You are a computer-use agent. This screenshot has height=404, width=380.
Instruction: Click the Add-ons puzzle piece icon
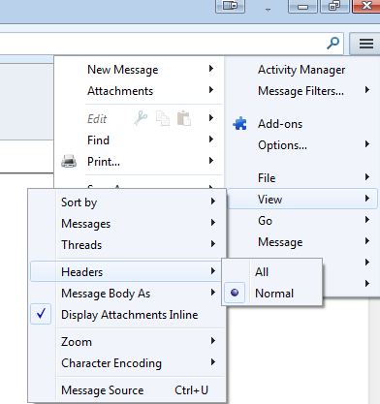pos(239,124)
